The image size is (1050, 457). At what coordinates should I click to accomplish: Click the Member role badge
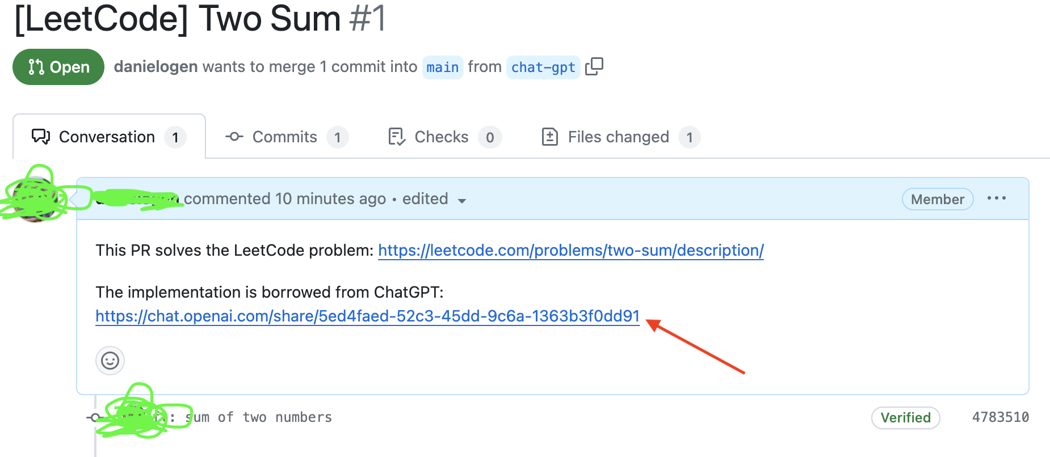pos(937,199)
